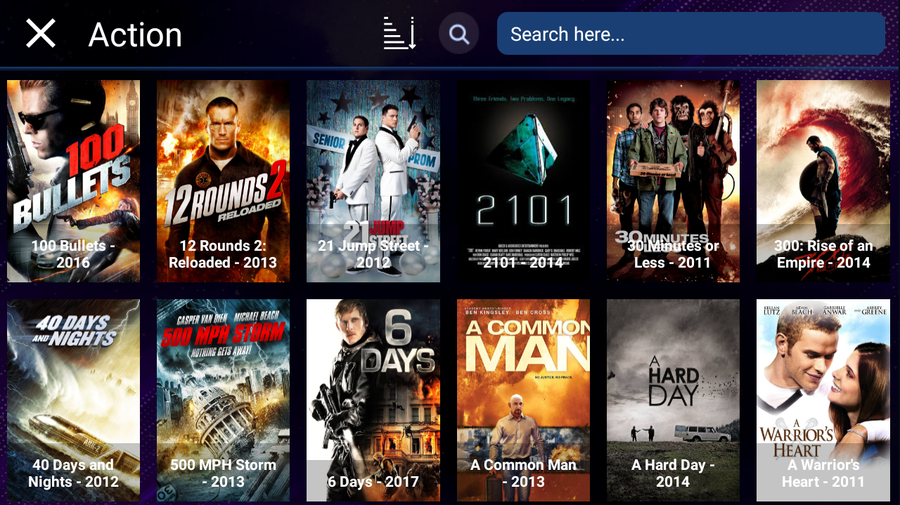
Task: Focus the 'Search here...' input field
Action: coord(690,34)
